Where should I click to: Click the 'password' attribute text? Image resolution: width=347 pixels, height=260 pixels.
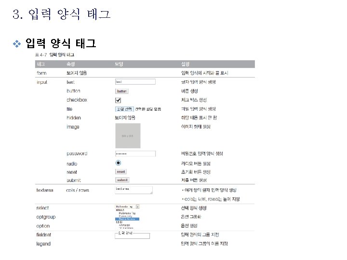[77, 154]
